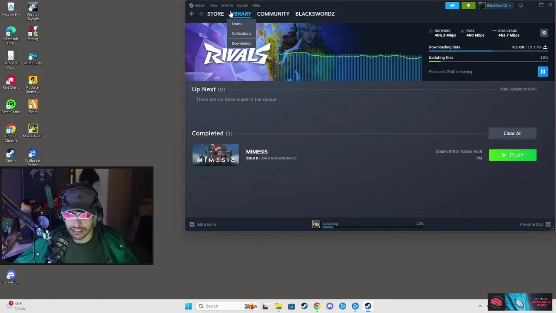The image size is (556, 313).
Task: Select the Dead by Daylight desktop icon
Action: (x=33, y=11)
